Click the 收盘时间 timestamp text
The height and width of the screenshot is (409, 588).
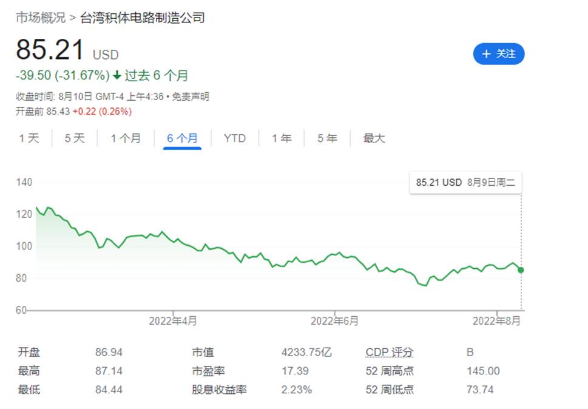point(89,96)
